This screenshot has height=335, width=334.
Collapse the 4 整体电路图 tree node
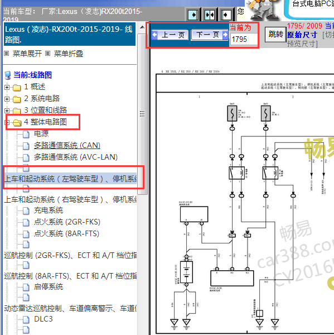tap(7, 122)
